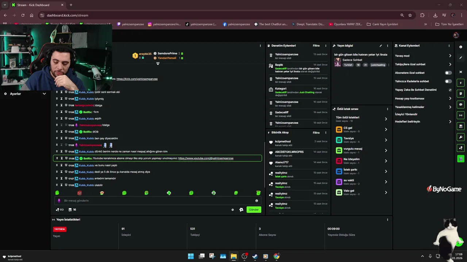Open the Valo gel reward row
The image size is (467, 262).
pyautogui.click(x=361, y=192)
